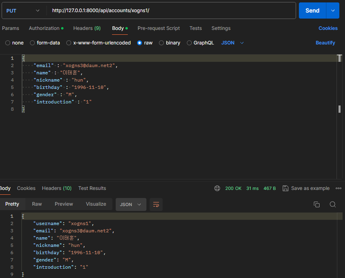Screen dimensions: 345x278
Task: Select the Raw response view
Action: pos(37,204)
